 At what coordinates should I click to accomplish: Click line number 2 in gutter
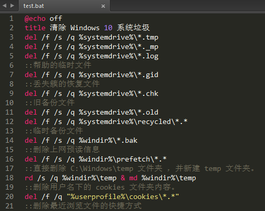click(x=11, y=28)
